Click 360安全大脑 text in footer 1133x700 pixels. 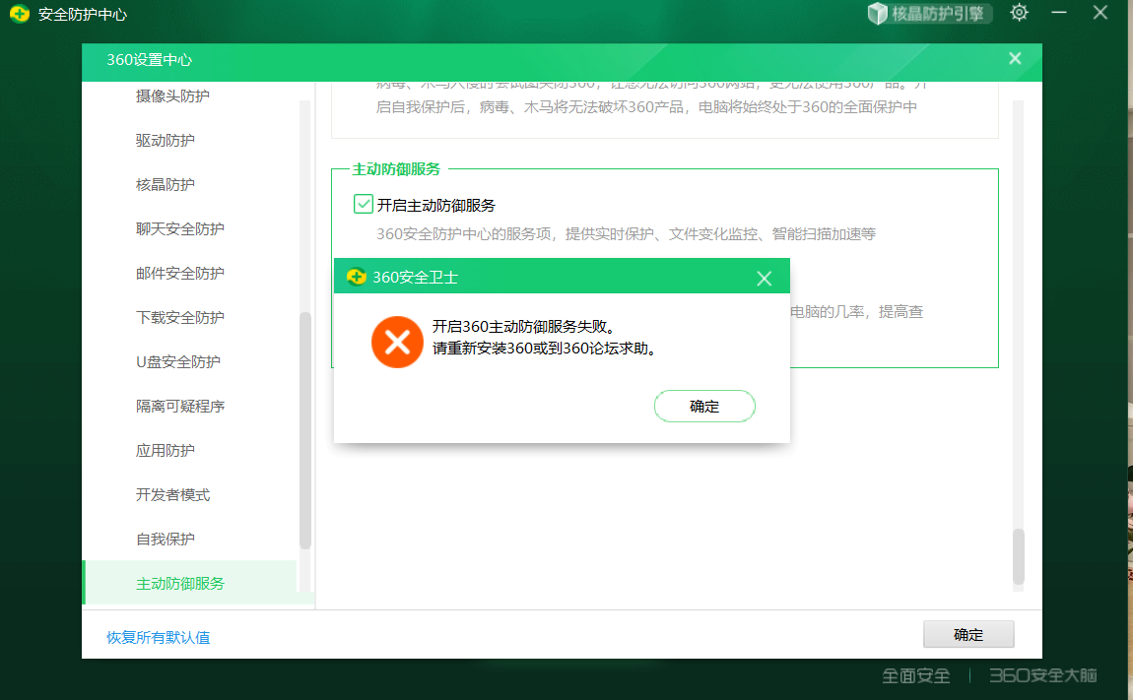(x=1042, y=675)
